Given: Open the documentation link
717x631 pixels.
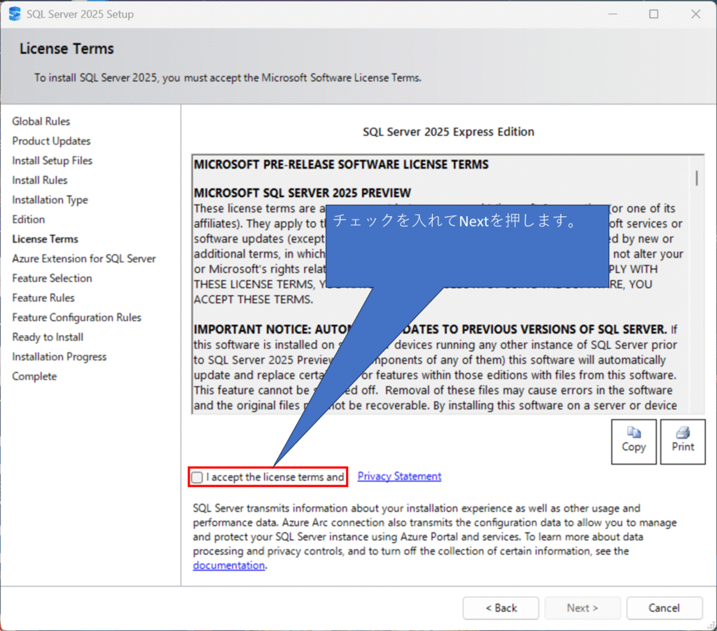Looking at the screenshot, I should tap(229, 565).
